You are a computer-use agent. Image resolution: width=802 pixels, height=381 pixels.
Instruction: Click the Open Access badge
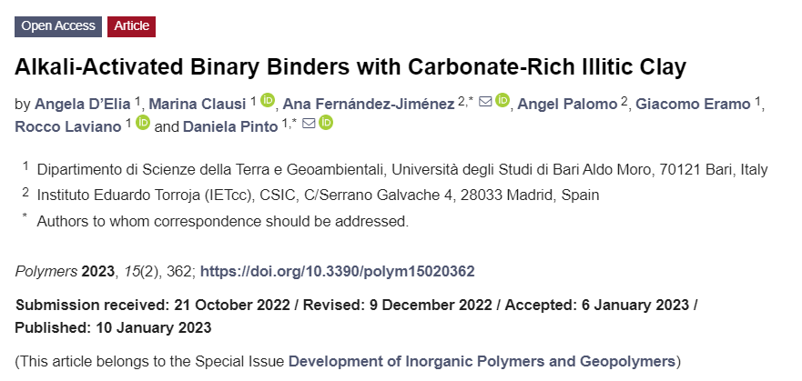click(58, 26)
